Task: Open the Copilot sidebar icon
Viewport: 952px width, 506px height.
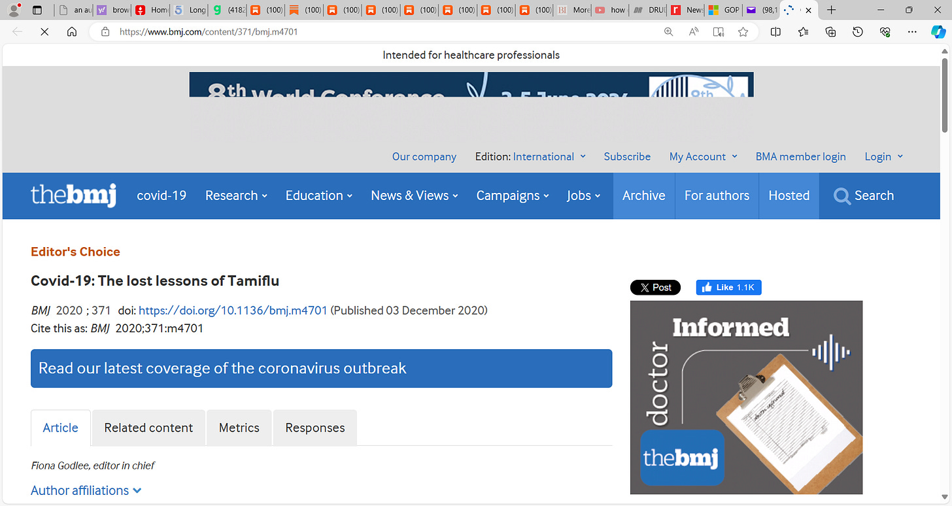Action: (938, 31)
